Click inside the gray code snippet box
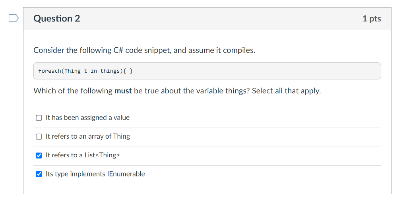Screen dimensions: 407x205 (207, 71)
